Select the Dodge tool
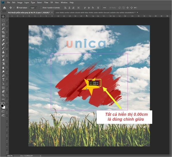 click(x=3, y=72)
